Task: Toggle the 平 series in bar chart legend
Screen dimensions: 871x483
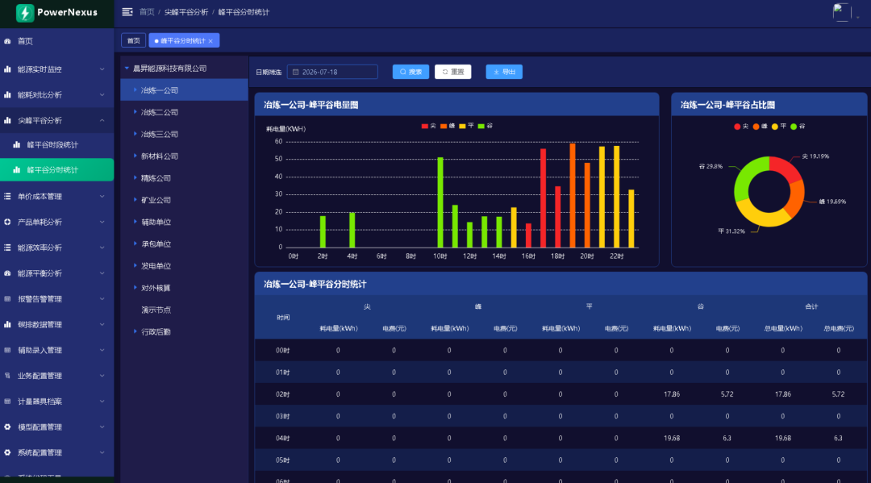Action: pyautogui.click(x=467, y=126)
